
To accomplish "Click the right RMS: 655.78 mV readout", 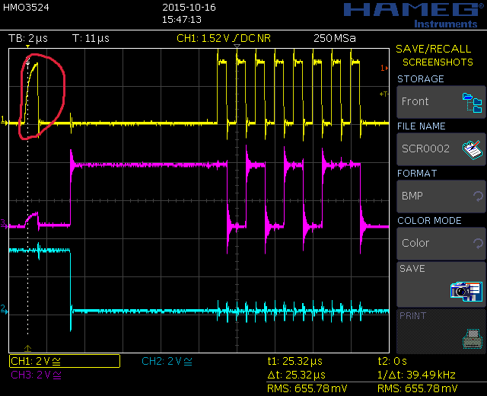I will [417, 388].
